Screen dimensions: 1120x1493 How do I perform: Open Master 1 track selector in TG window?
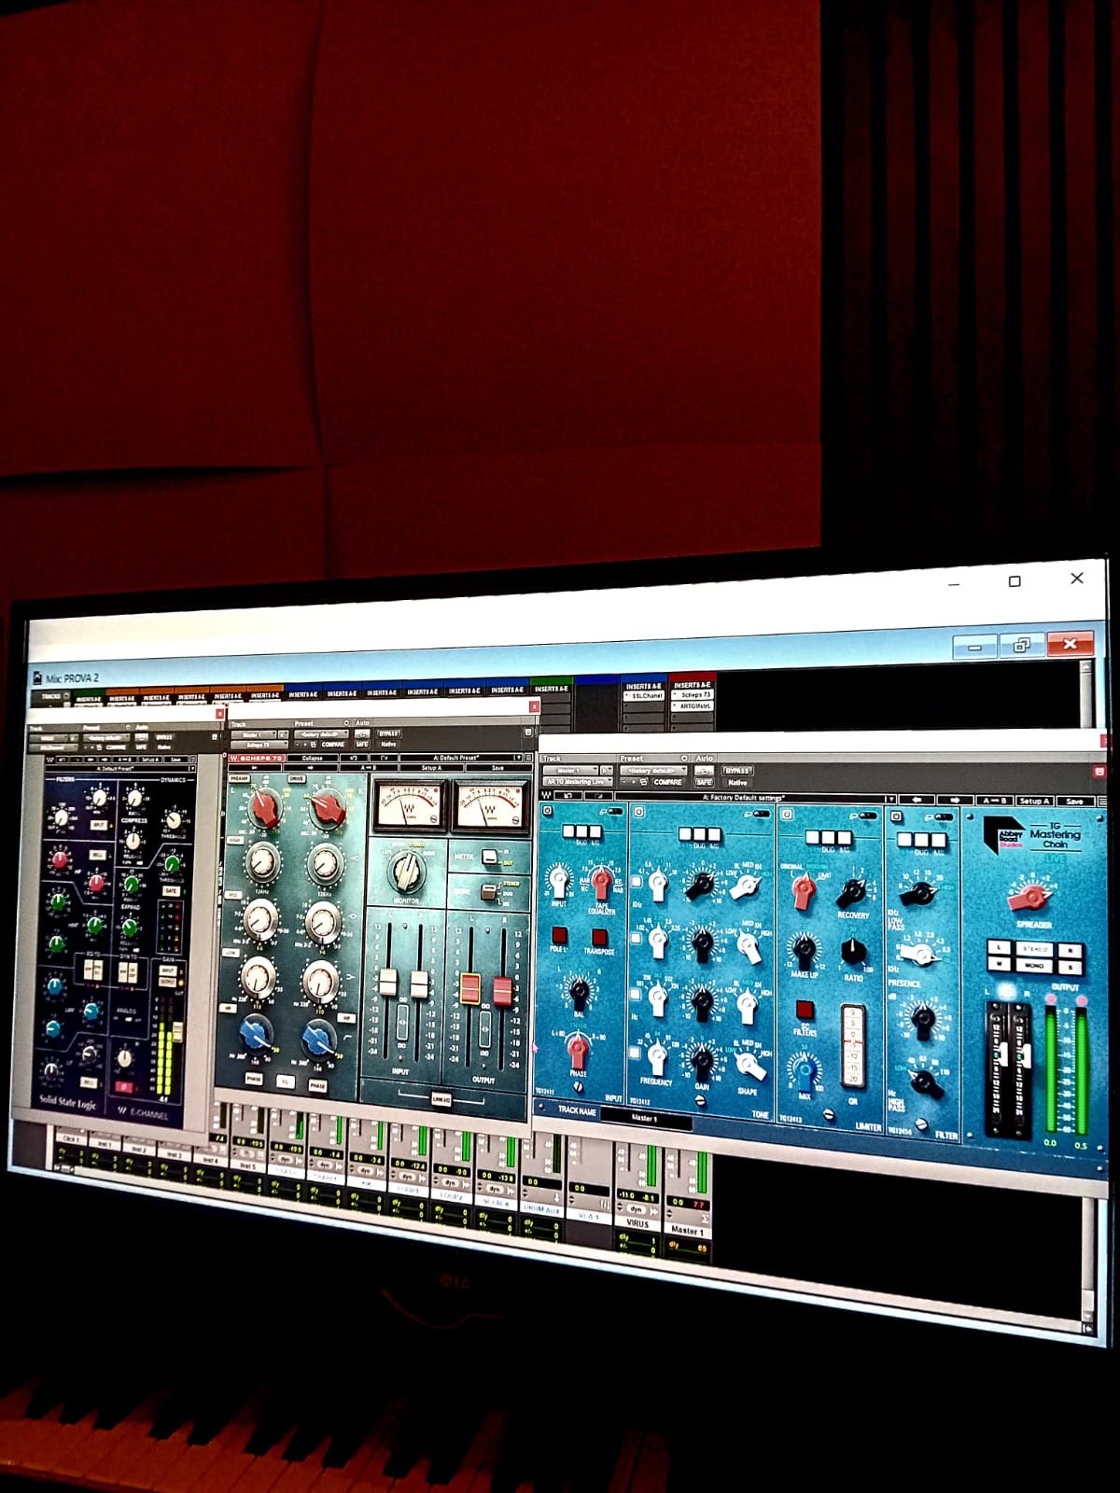[570, 770]
